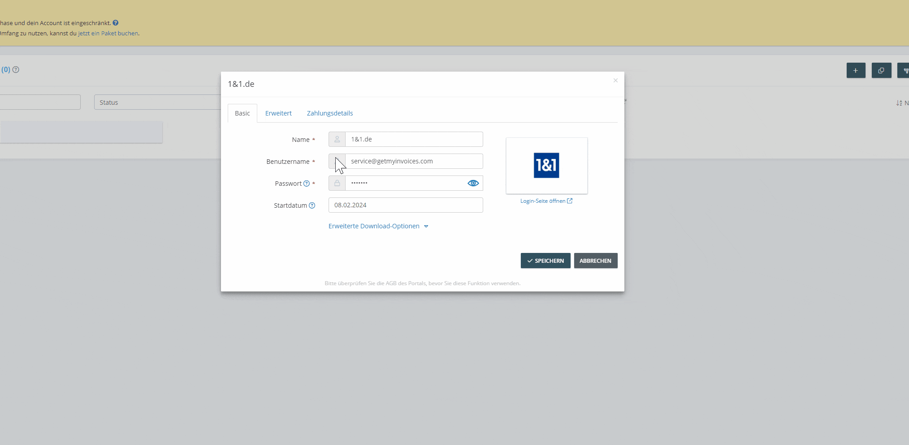The height and width of the screenshot is (445, 909).
Task: Open the Login-Seite öffnen link
Action: point(546,201)
